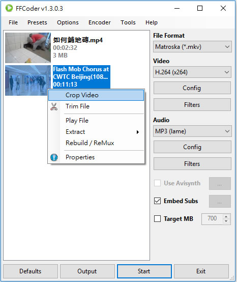Click the Exit button
This screenshot has width=237, height=282.
[x=201, y=271]
